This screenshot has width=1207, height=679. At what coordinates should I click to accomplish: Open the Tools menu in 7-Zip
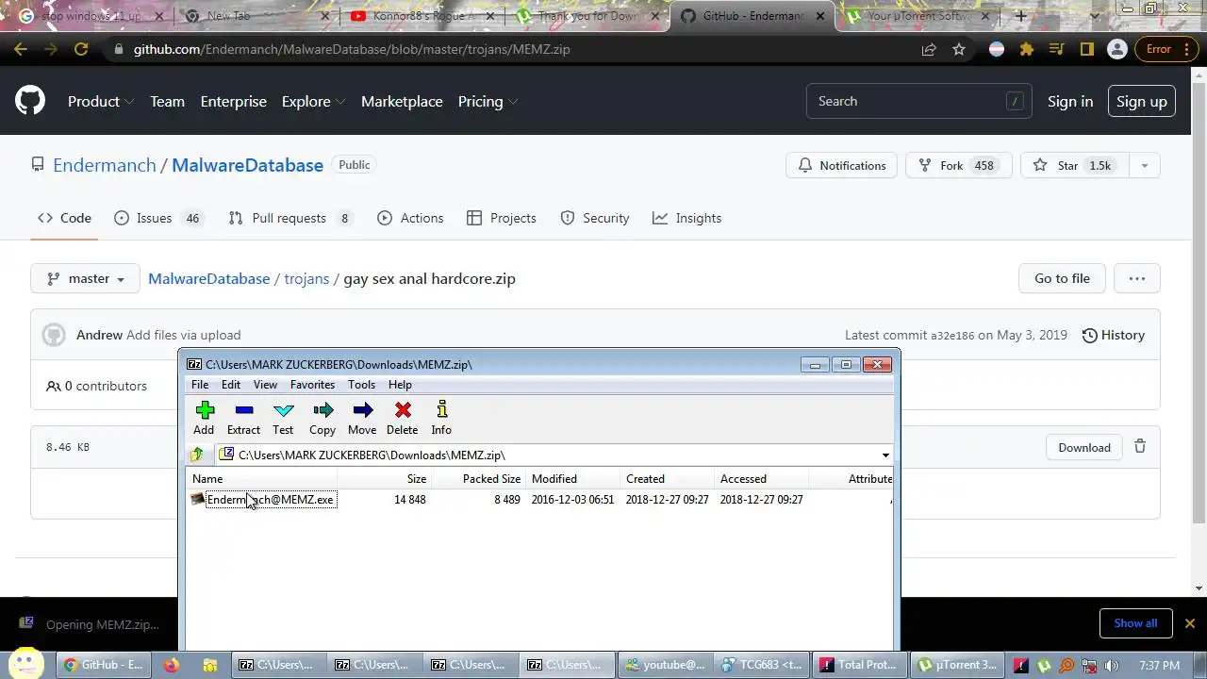click(x=361, y=385)
